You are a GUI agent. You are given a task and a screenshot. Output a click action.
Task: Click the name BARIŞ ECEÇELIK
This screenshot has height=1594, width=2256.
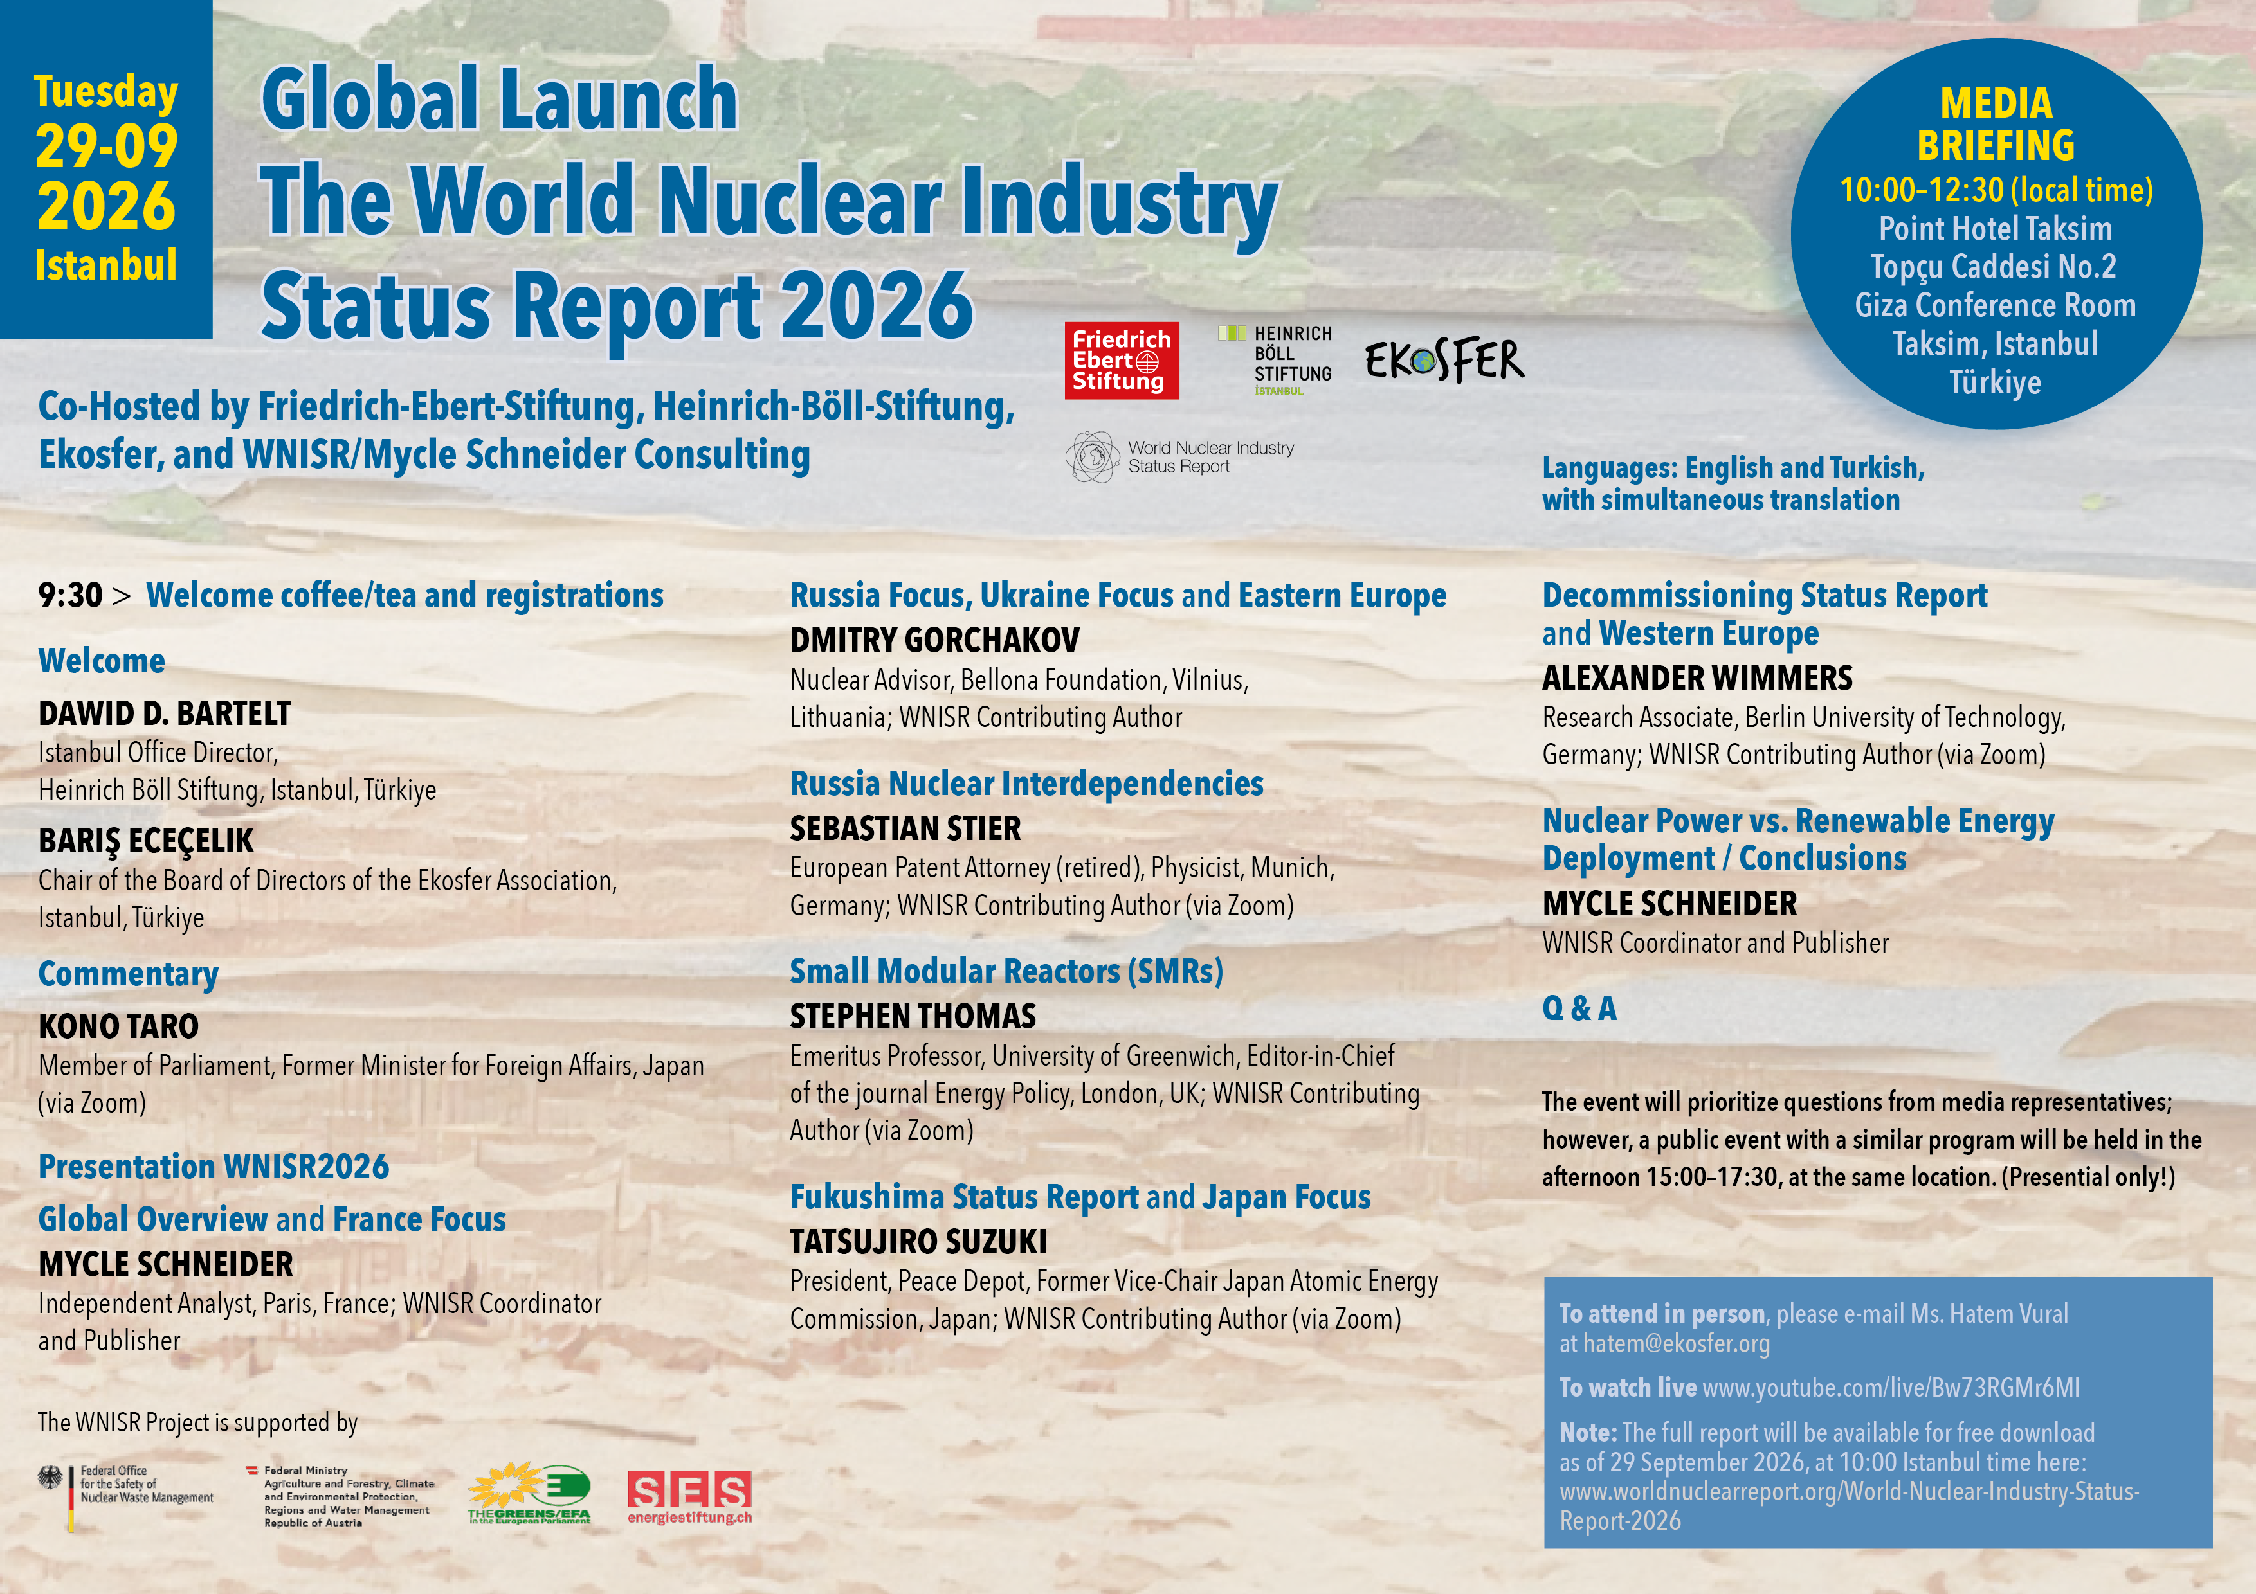click(145, 841)
